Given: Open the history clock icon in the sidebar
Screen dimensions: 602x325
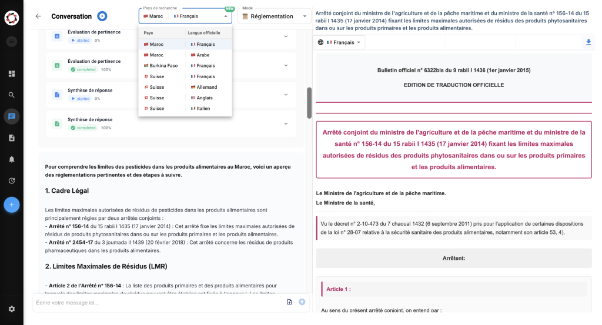Looking at the screenshot, I should coord(11,181).
